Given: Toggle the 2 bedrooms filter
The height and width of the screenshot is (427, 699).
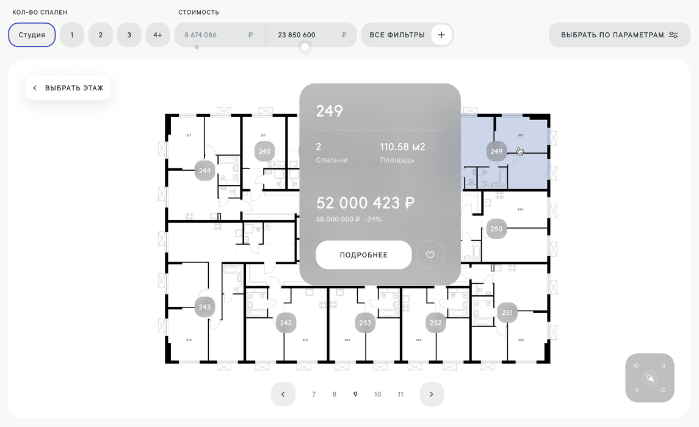Looking at the screenshot, I should click(100, 35).
